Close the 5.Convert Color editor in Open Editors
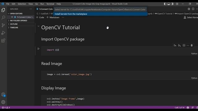Viewport: 198px width, 111px height. click(x=12, y=17)
